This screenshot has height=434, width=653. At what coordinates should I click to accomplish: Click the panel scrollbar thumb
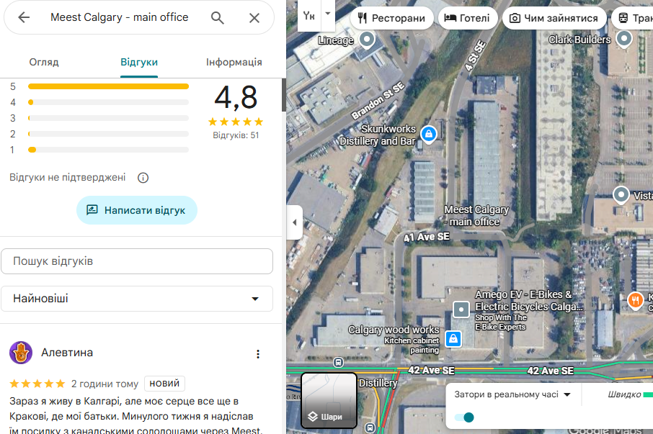pyautogui.click(x=283, y=95)
